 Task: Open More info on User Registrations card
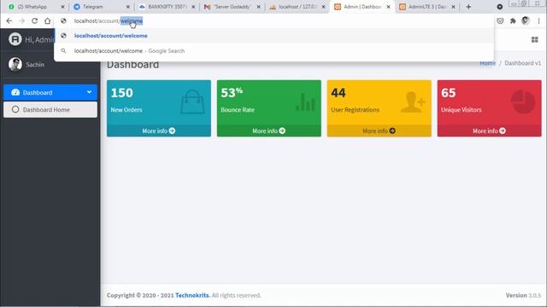(x=379, y=130)
